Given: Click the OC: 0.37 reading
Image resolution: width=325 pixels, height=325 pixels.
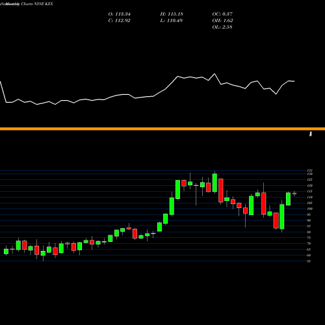Looking at the screenshot, I should pyautogui.click(x=222, y=14).
